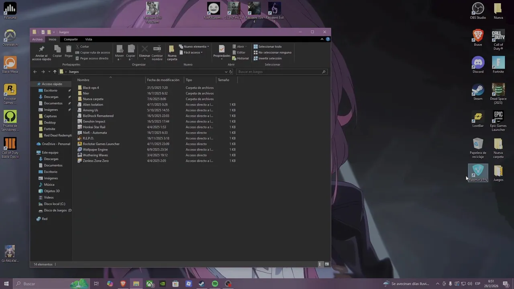Click Seleccionar todo
Screen dimensions: 514x289
[x=267, y=47]
